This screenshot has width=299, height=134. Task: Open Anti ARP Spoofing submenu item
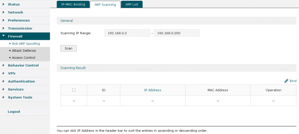26,44
